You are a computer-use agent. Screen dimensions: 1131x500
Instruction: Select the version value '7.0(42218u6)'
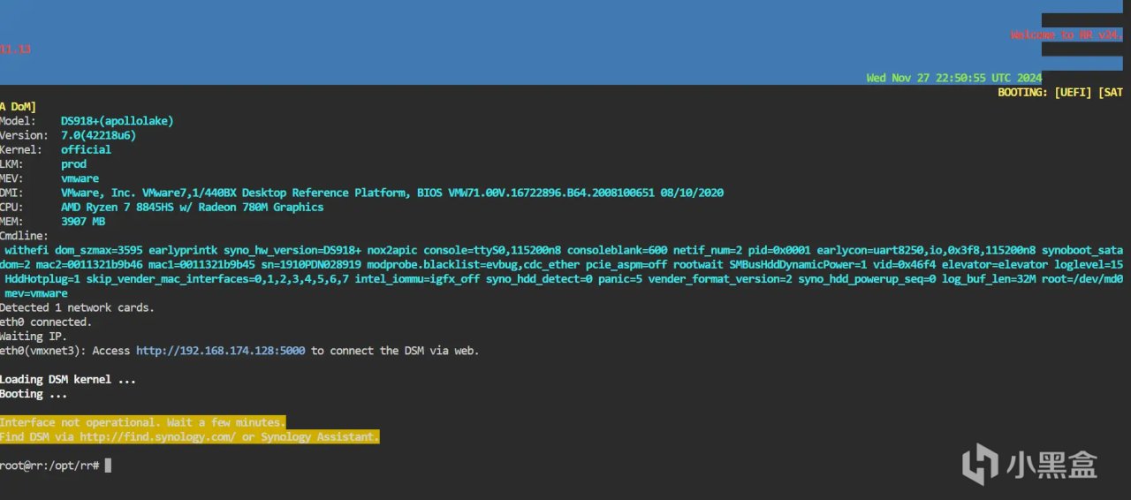(x=98, y=135)
